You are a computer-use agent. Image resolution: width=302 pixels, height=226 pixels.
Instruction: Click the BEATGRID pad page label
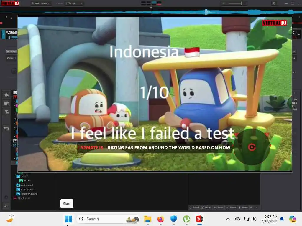click(x=12, y=52)
